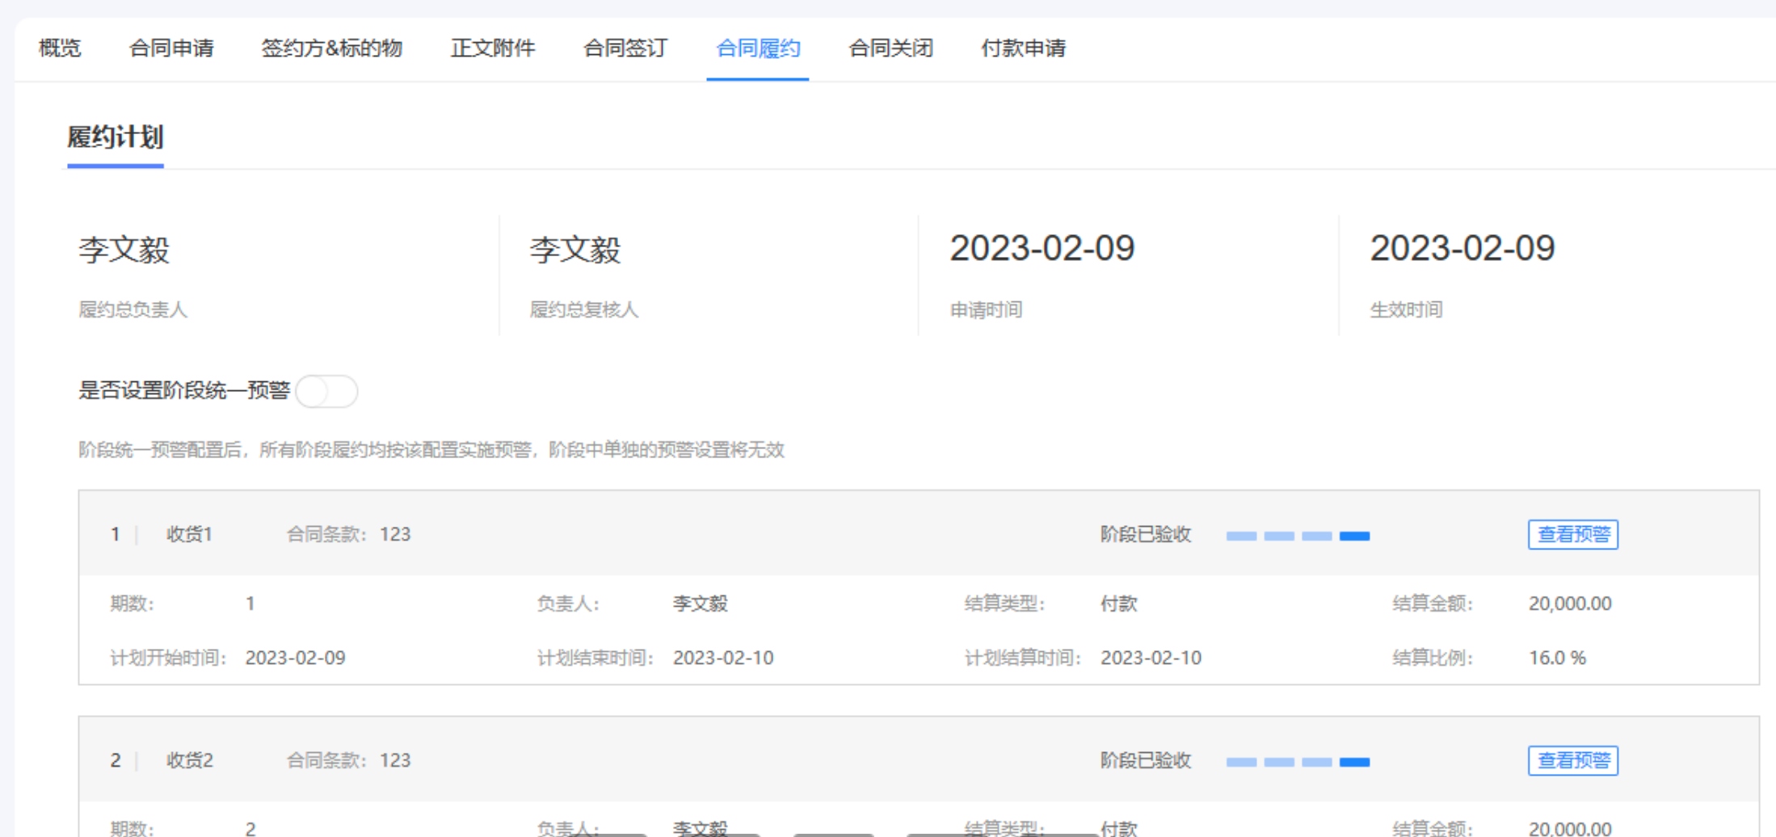This screenshot has width=1776, height=837.
Task: Click the 生效时间 date 2023-02-09
Action: (1462, 248)
